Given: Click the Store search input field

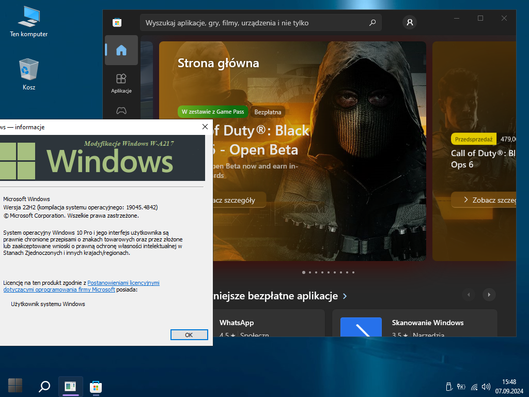Looking at the screenshot, I should click(253, 23).
